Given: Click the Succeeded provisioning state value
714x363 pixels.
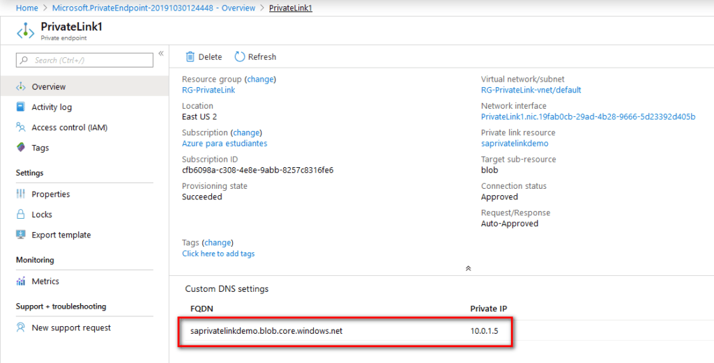Looking at the screenshot, I should pyautogui.click(x=202, y=197).
